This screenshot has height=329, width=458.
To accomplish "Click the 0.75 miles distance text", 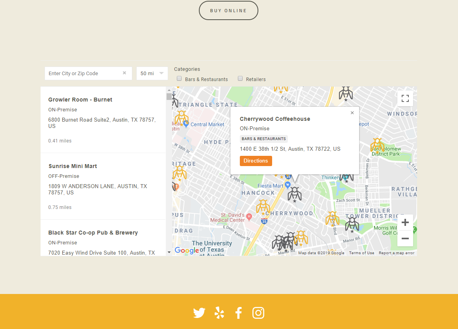I will pos(60,207).
